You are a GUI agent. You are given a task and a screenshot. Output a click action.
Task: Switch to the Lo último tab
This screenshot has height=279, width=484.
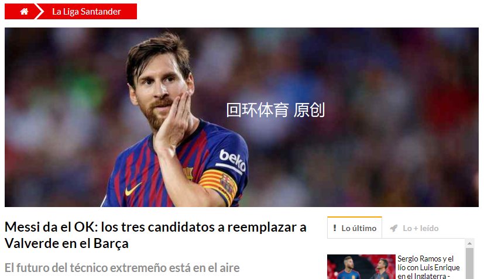(x=355, y=228)
